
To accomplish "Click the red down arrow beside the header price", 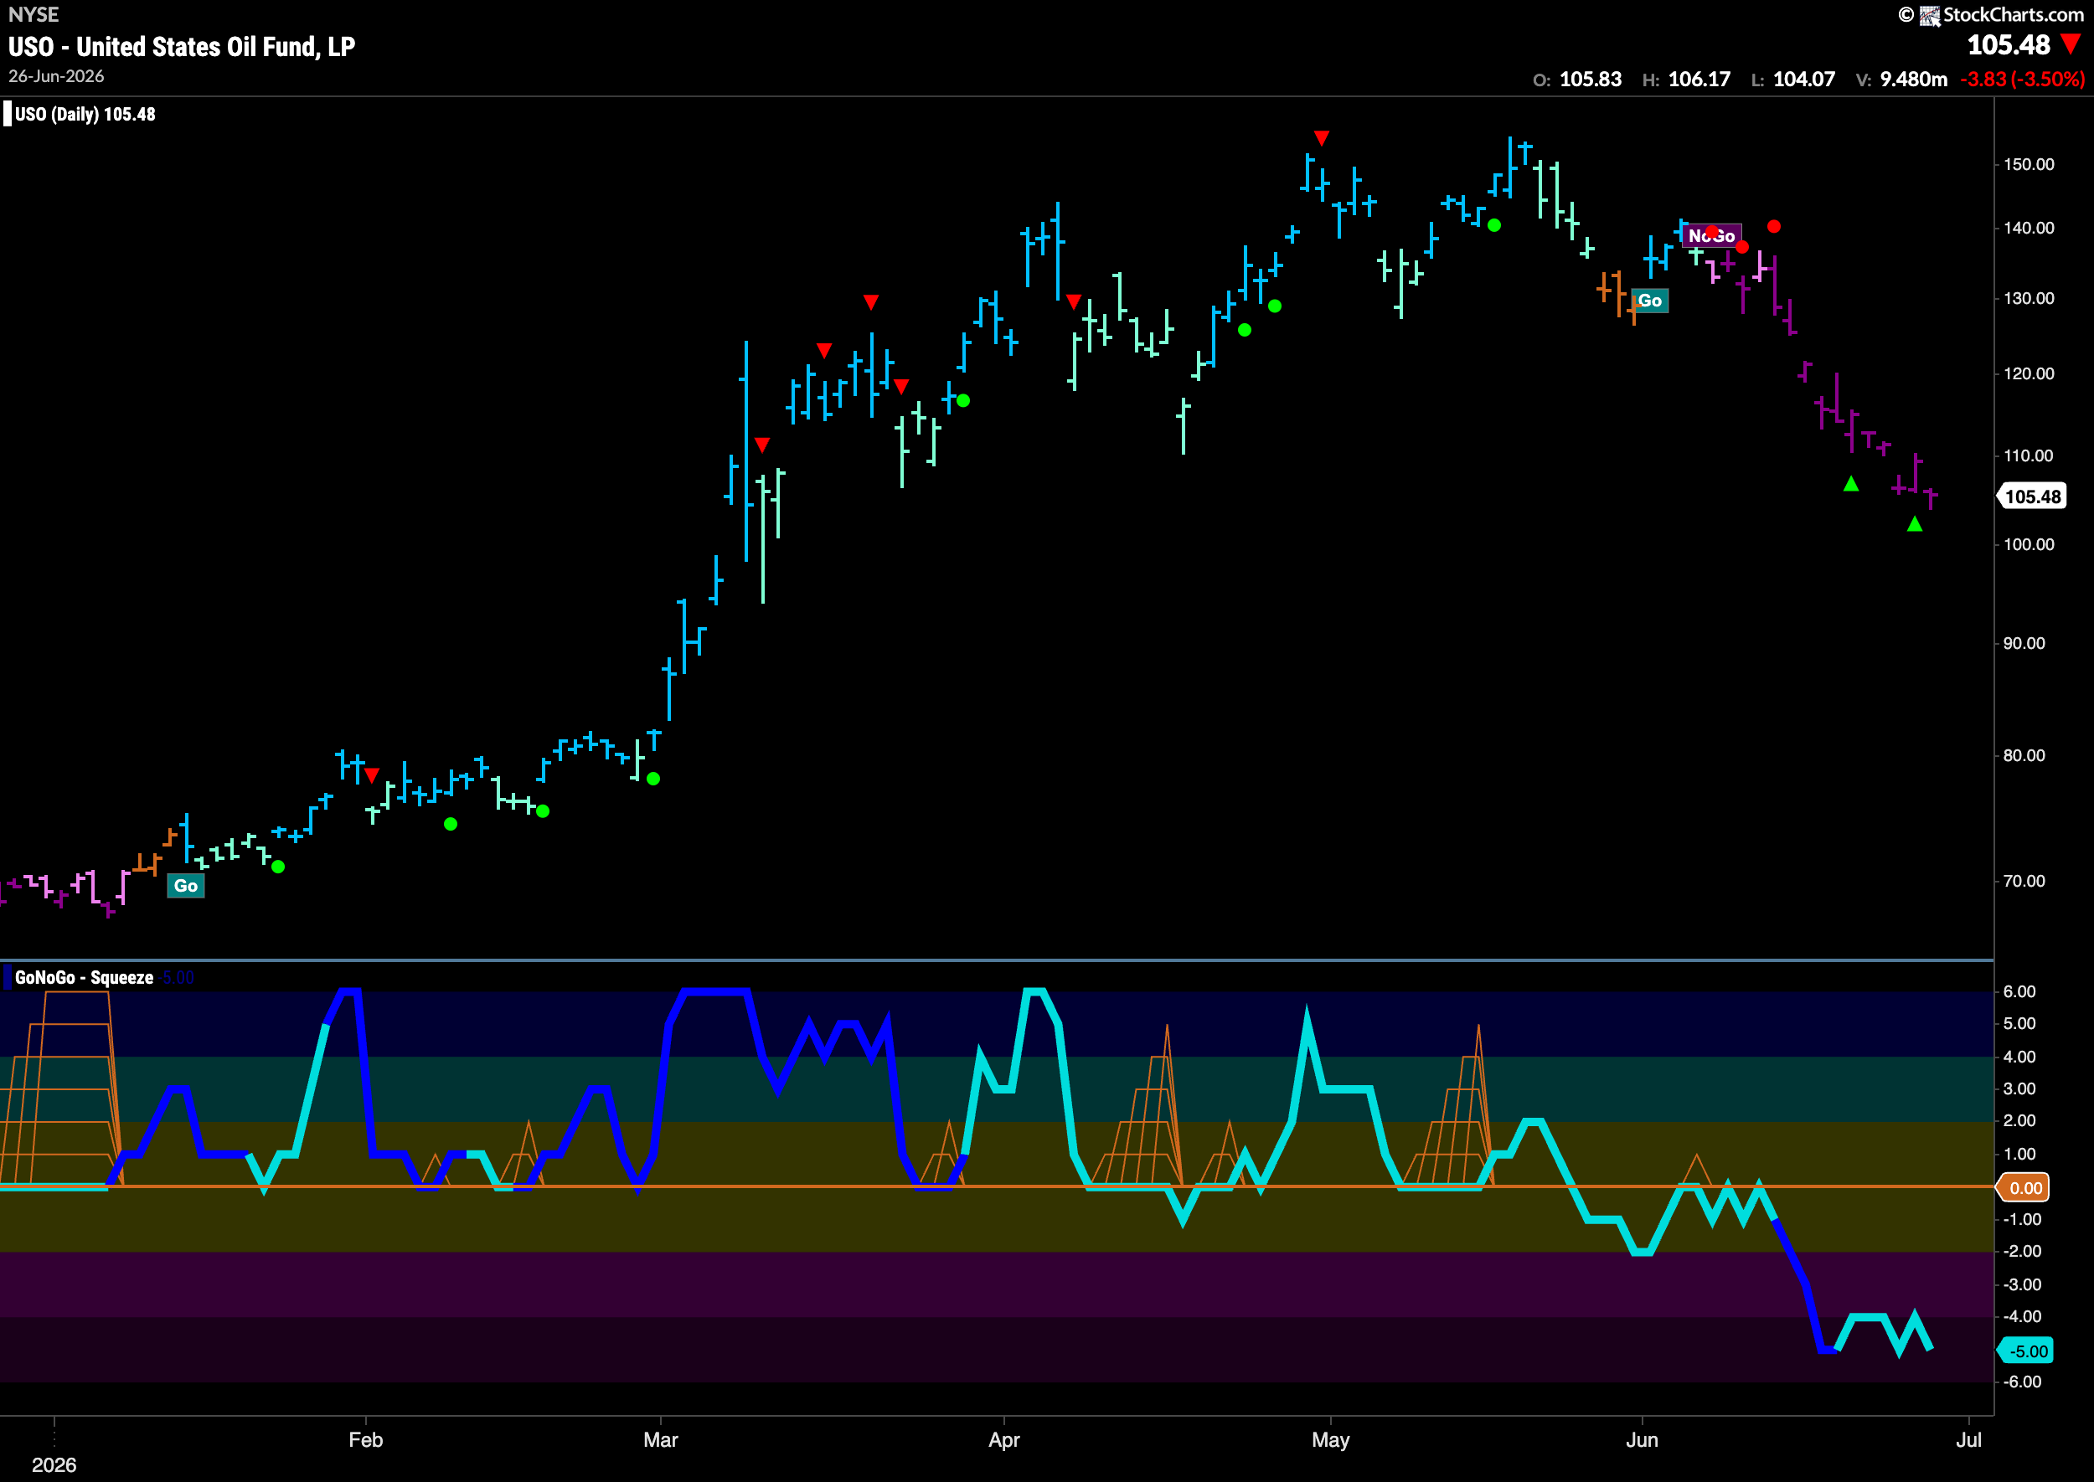I will click(x=2071, y=44).
